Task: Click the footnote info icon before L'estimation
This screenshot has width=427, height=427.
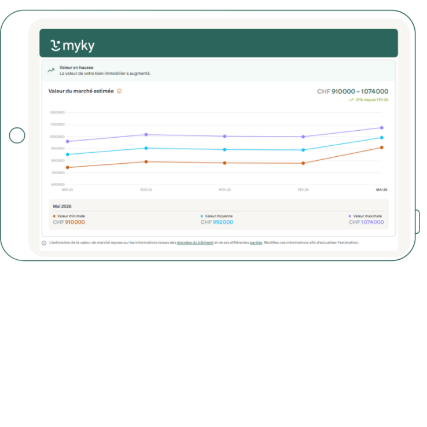Action: (44, 243)
